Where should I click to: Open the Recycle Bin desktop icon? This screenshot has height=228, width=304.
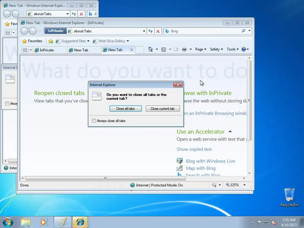[289, 197]
